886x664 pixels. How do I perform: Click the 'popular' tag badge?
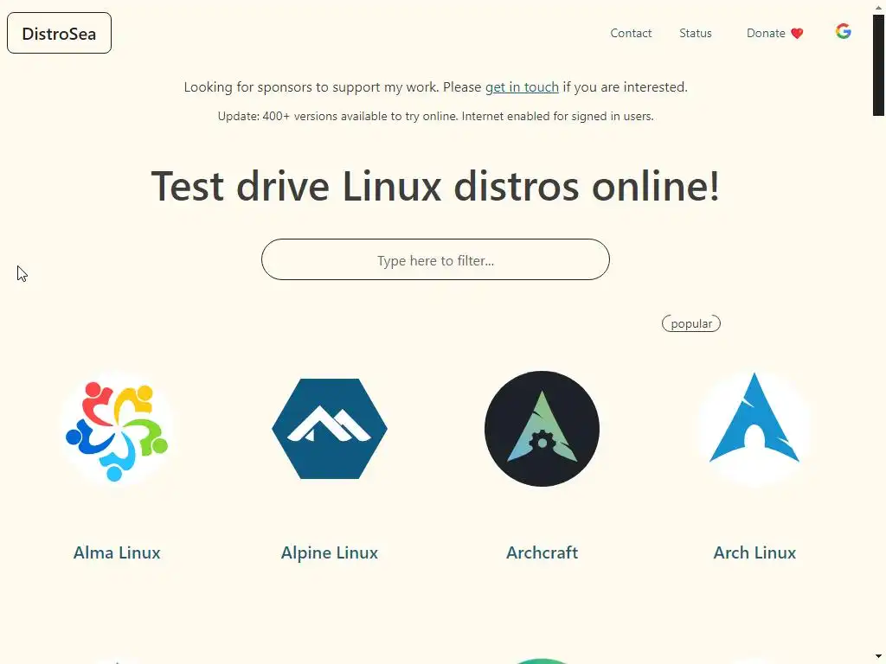[x=691, y=323]
